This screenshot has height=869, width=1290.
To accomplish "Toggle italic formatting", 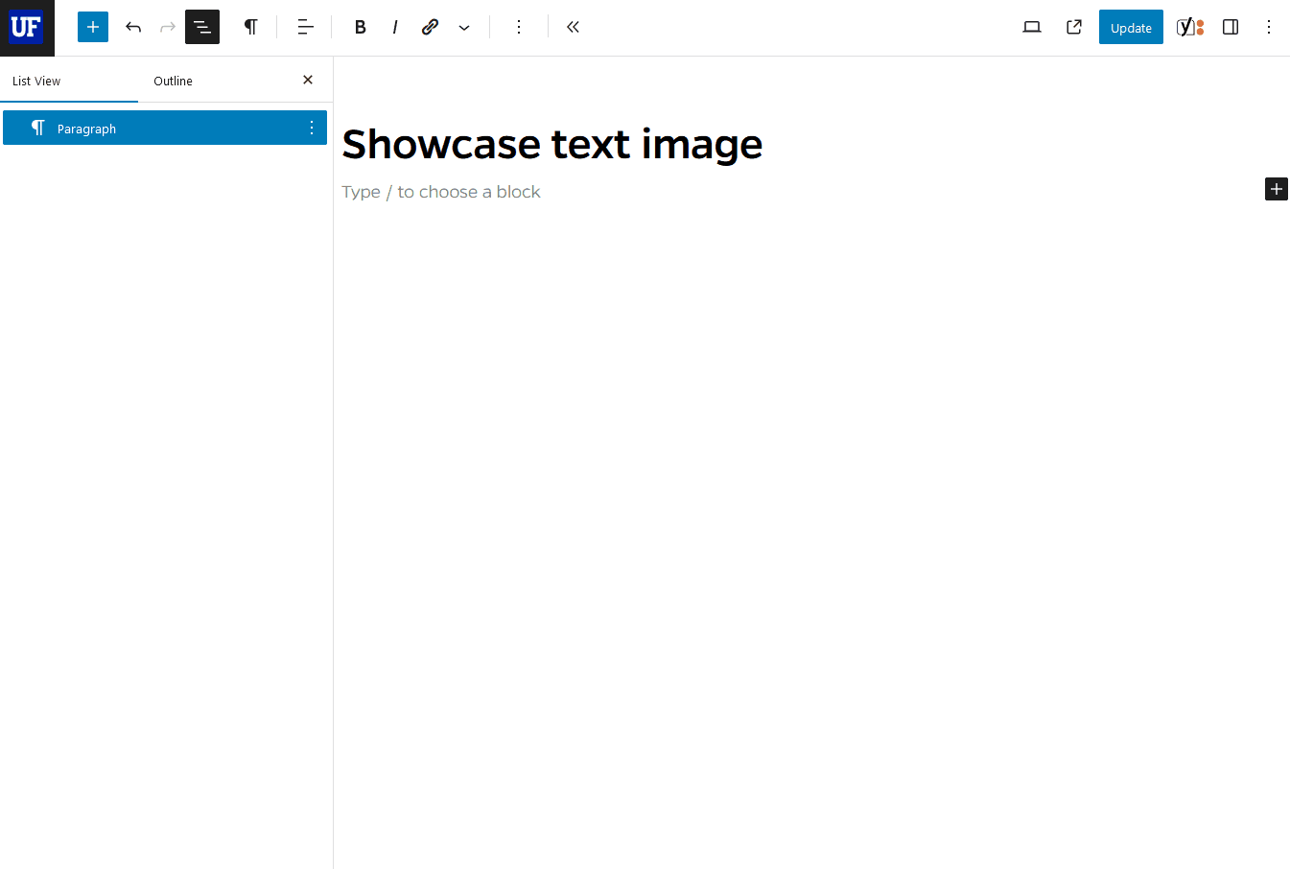I will click(x=394, y=27).
